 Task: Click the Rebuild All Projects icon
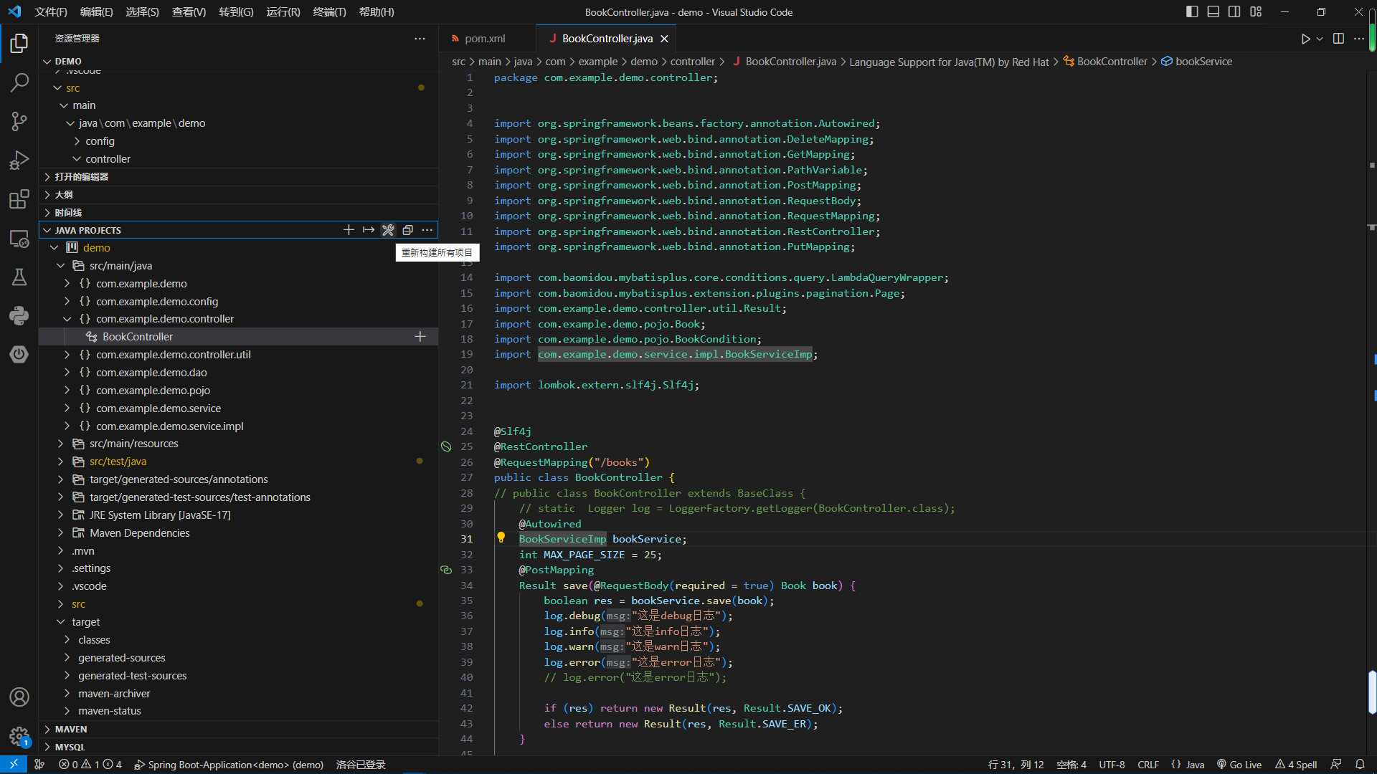(x=388, y=230)
